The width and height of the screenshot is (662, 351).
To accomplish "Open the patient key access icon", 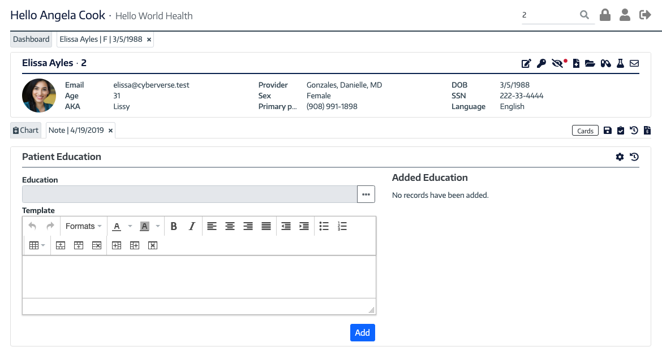I will click(x=541, y=63).
